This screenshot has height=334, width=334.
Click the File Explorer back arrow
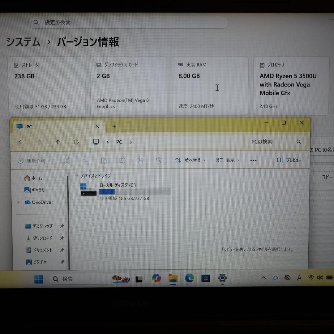pyautogui.click(x=21, y=142)
